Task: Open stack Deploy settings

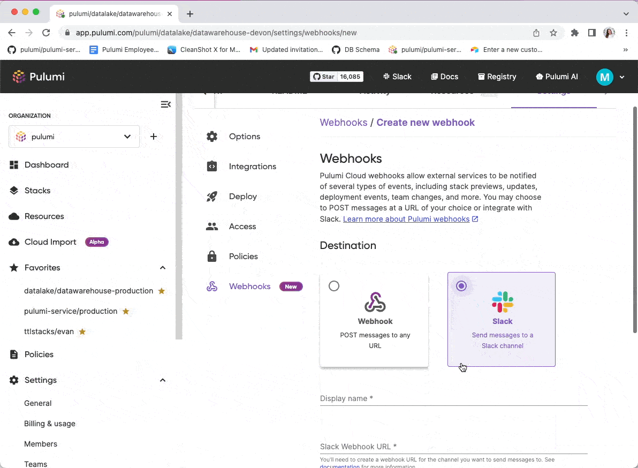Action: pyautogui.click(x=243, y=197)
